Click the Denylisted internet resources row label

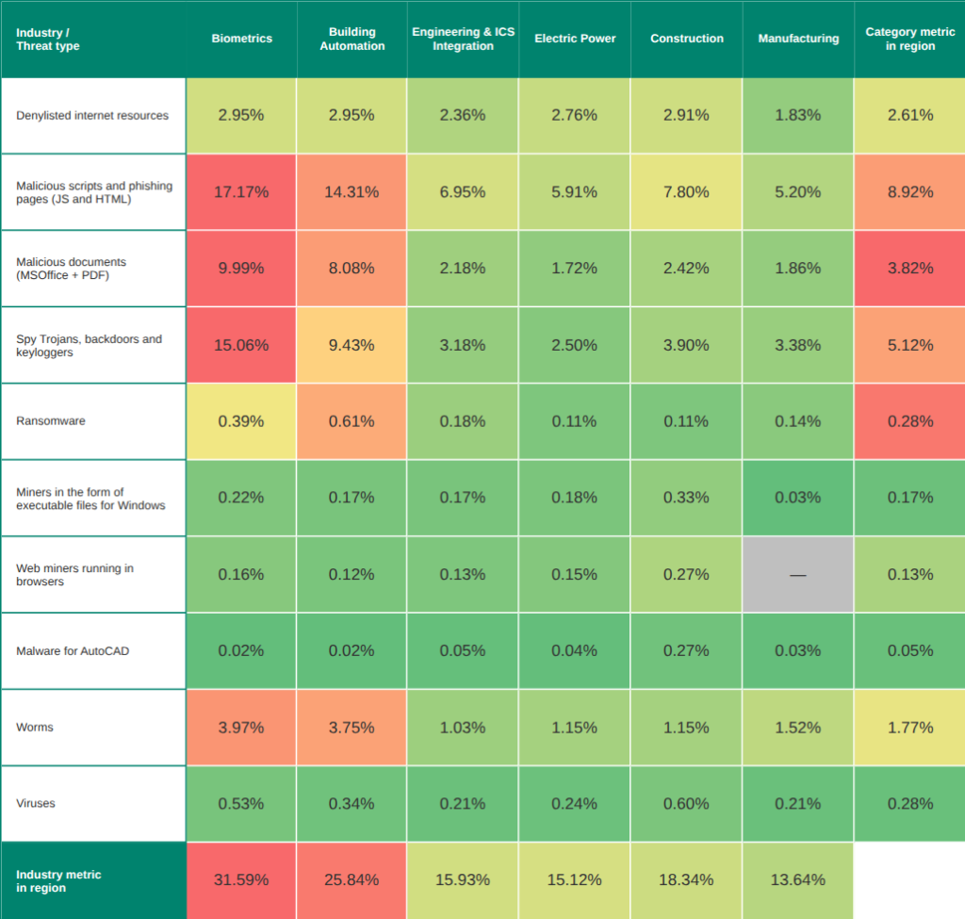pyautogui.click(x=92, y=116)
